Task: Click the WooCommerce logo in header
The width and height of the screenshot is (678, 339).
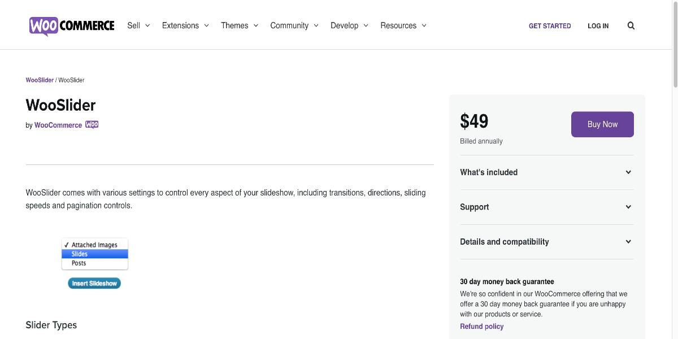Action: pos(72,25)
